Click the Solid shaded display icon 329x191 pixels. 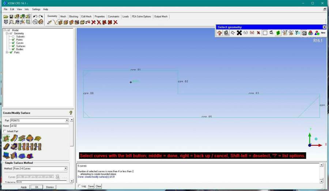(41, 22)
